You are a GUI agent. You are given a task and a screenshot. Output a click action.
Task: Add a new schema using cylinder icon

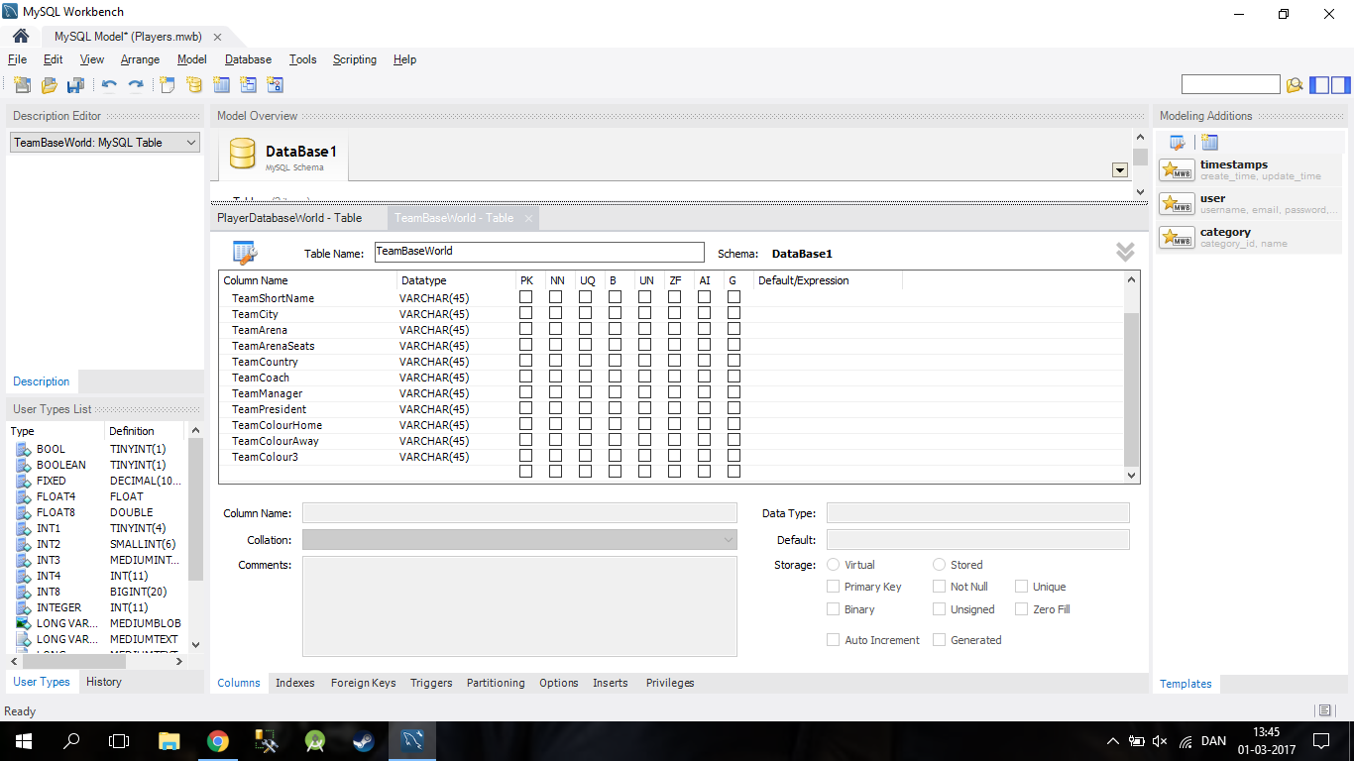pyautogui.click(x=194, y=85)
